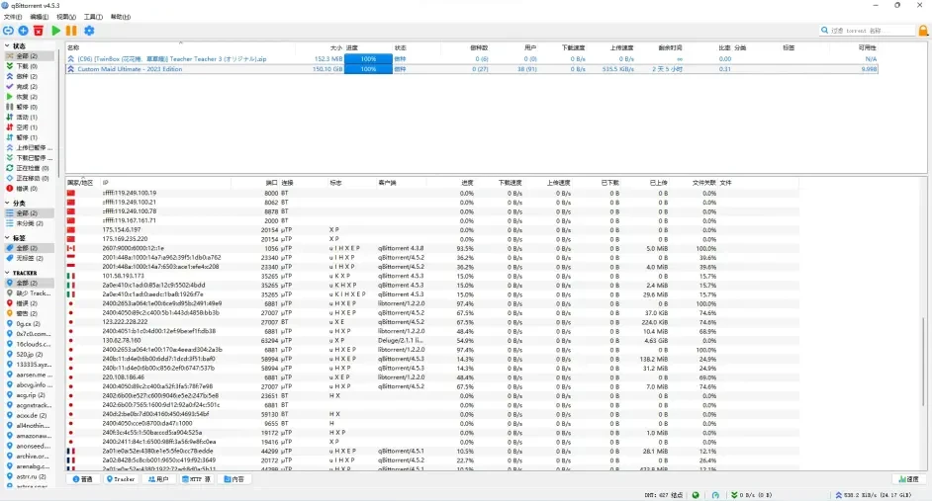Collapse the 标签 filter section
Screen dimensions: 932x501
click(x=7, y=237)
